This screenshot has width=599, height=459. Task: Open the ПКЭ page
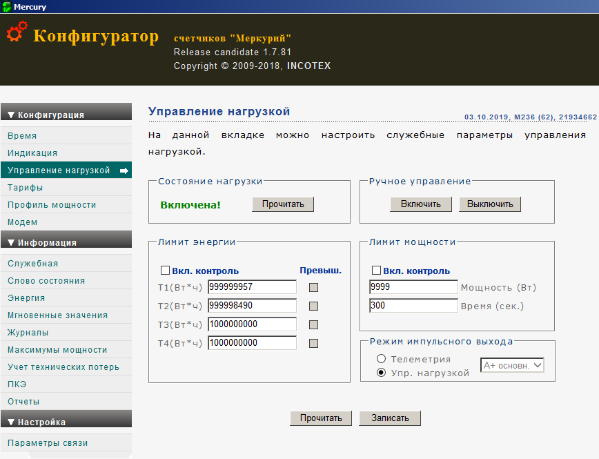(x=66, y=384)
